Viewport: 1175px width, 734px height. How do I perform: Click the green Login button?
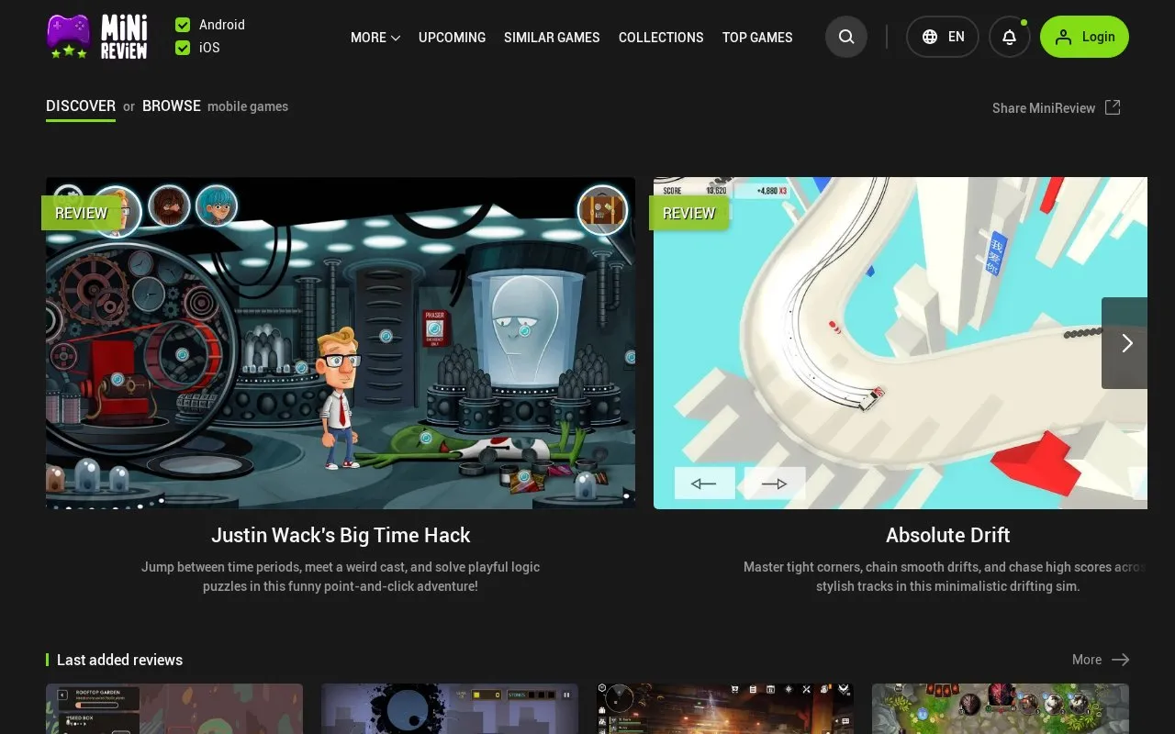(1084, 37)
